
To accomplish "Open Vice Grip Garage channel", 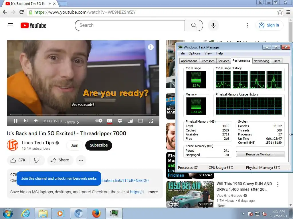I will click(229, 196).
